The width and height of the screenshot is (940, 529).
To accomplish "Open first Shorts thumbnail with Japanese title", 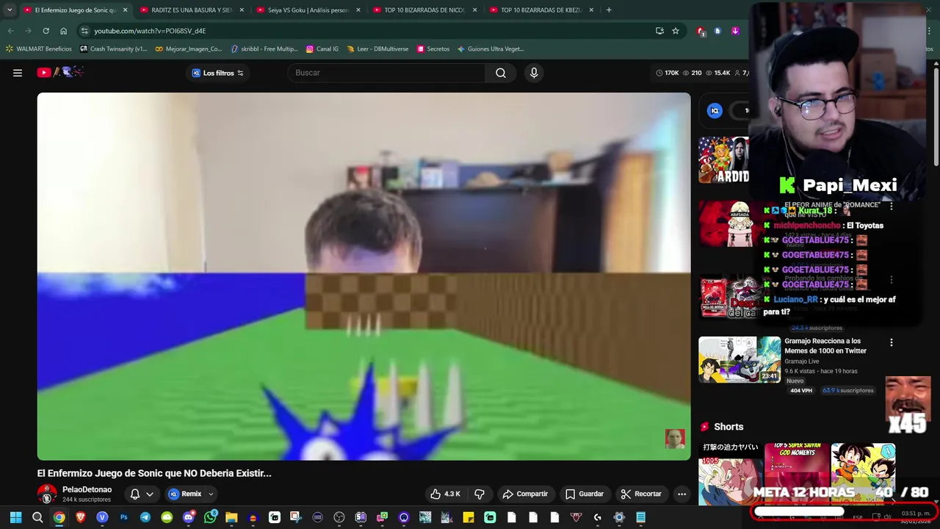I will pos(731,474).
